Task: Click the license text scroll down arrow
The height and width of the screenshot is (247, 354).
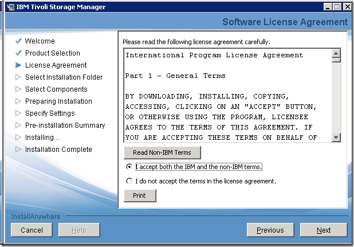Action: click(336, 138)
